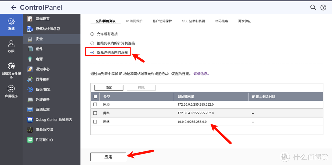Check the 172.30.0.0/255.255.252.0 row checkbox
332x165 pixels.
coord(95,104)
